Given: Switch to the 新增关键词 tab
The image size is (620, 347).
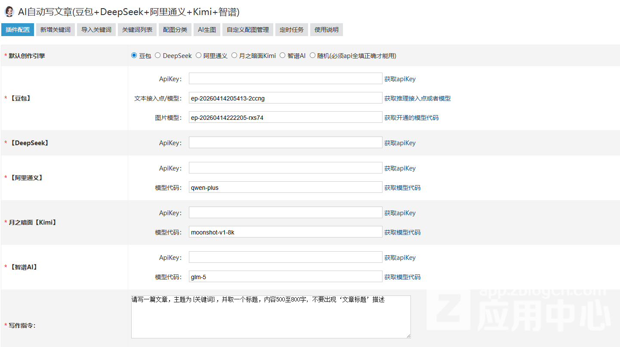Looking at the screenshot, I should point(56,30).
